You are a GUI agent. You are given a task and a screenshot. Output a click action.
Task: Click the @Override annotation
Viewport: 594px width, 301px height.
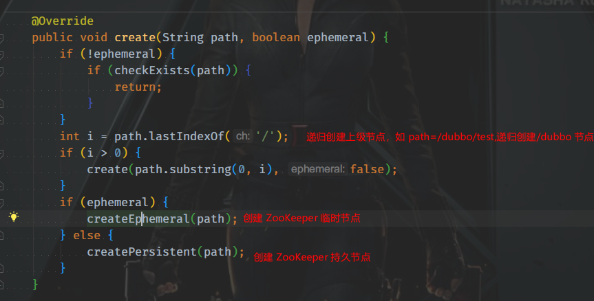tap(63, 21)
